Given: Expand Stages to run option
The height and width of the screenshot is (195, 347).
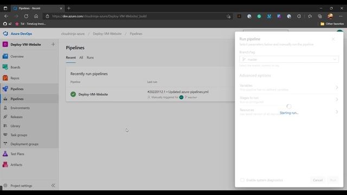Looking at the screenshot, I should pos(289,100).
